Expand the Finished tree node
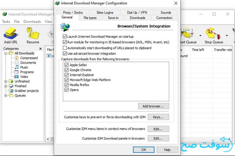 coord(6,86)
